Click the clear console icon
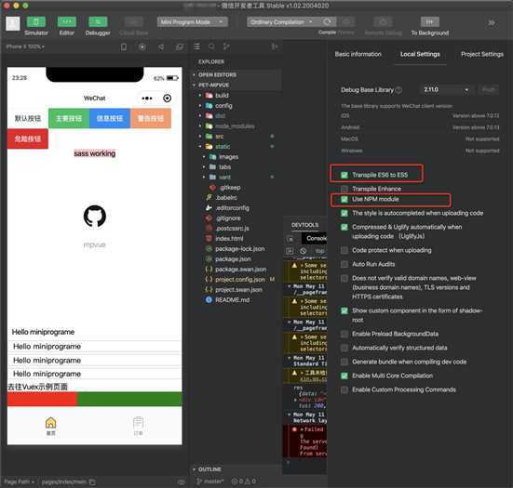 (304, 251)
